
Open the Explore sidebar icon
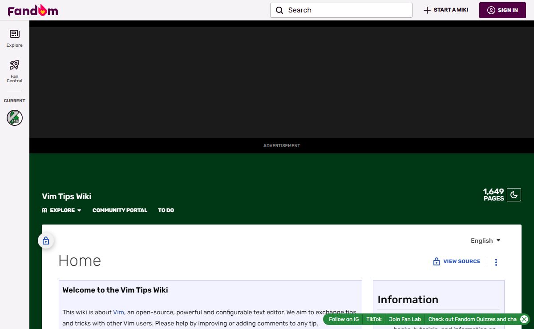click(x=14, y=35)
